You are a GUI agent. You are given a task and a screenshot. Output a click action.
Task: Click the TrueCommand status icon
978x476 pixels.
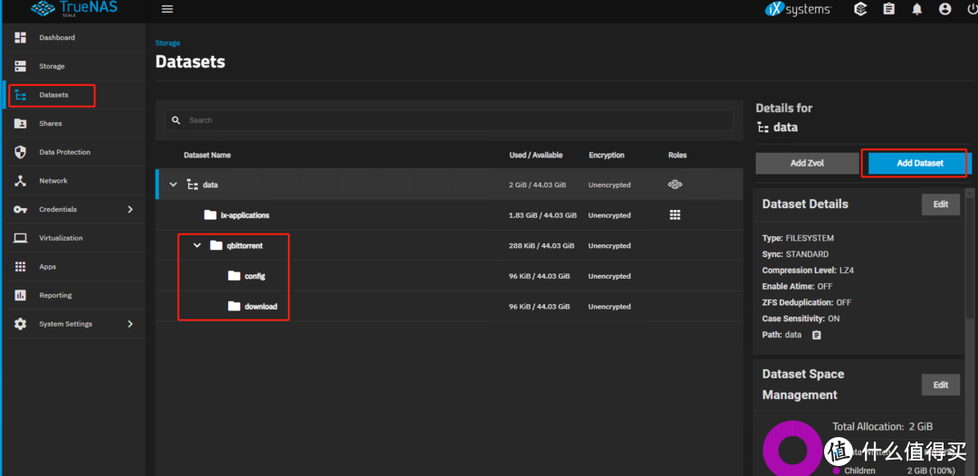(860, 9)
